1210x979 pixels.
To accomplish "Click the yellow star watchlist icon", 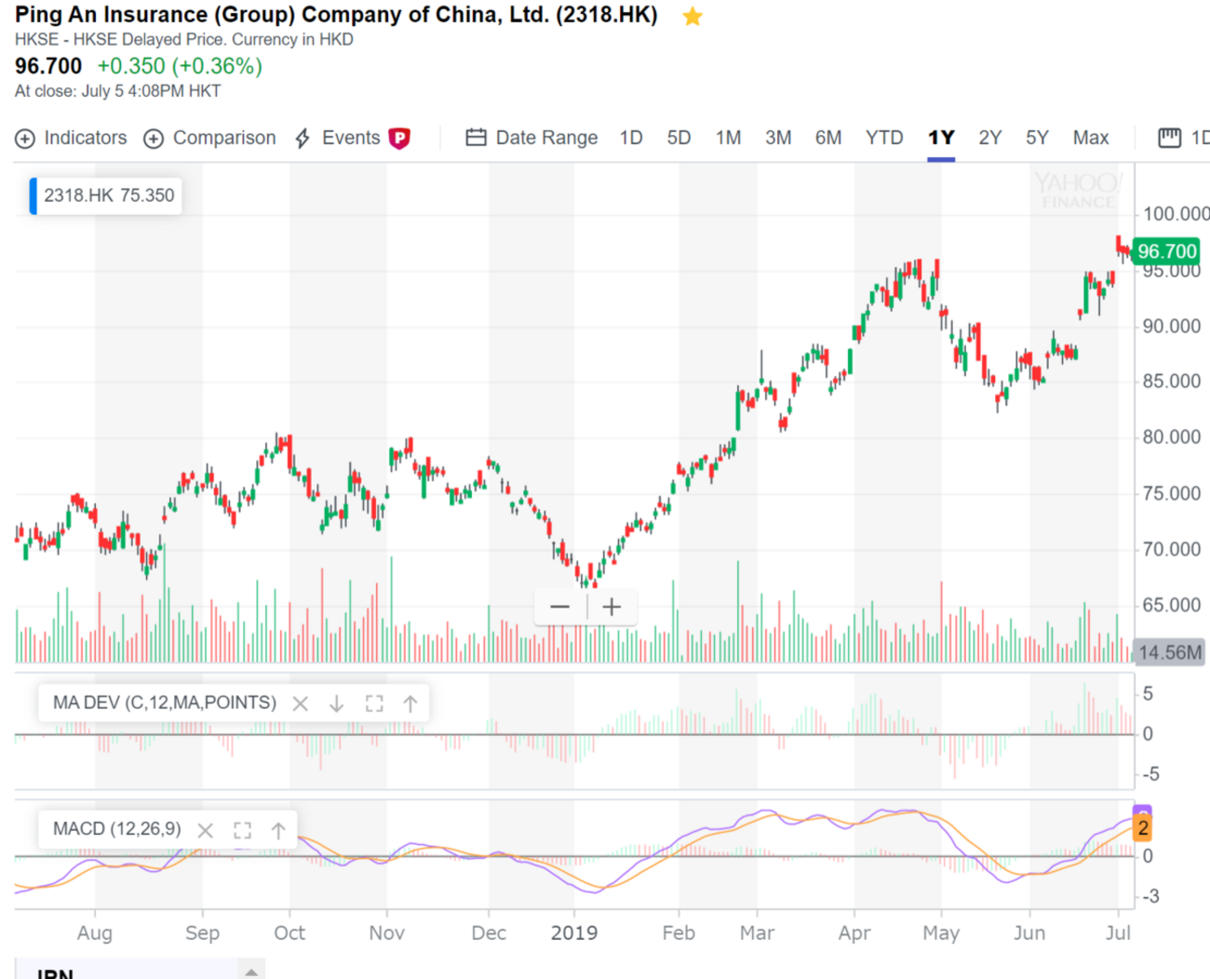I will tap(692, 16).
